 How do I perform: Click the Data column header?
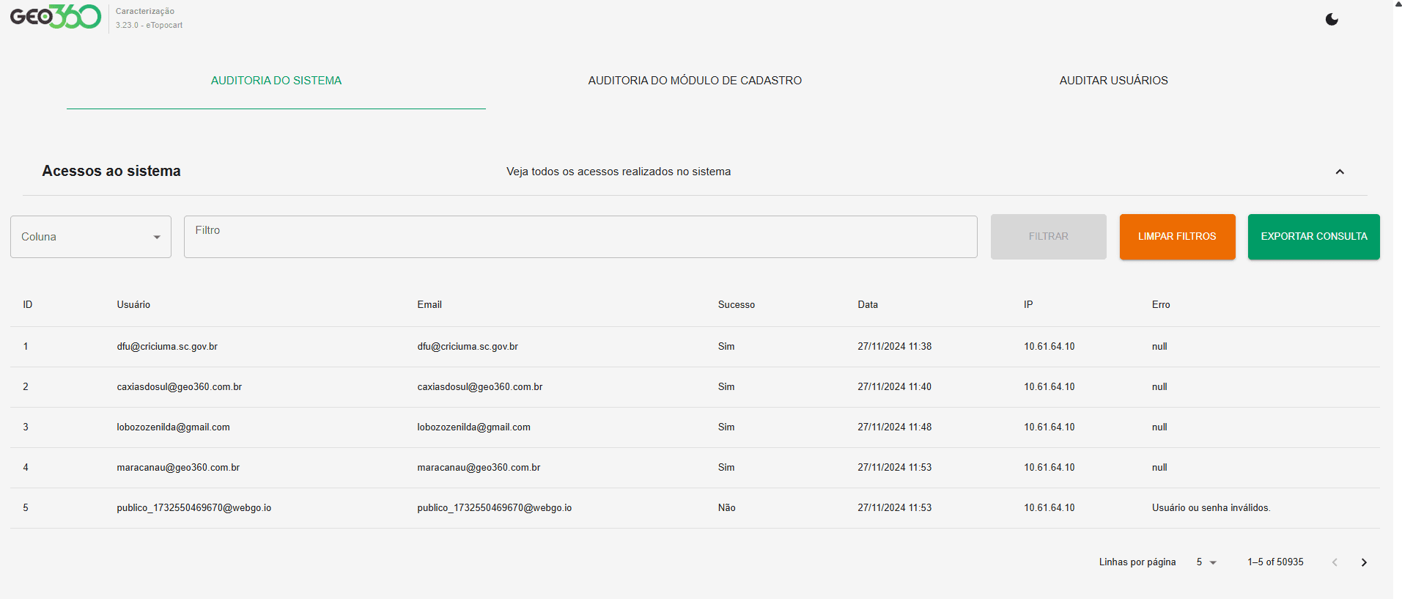(x=868, y=305)
